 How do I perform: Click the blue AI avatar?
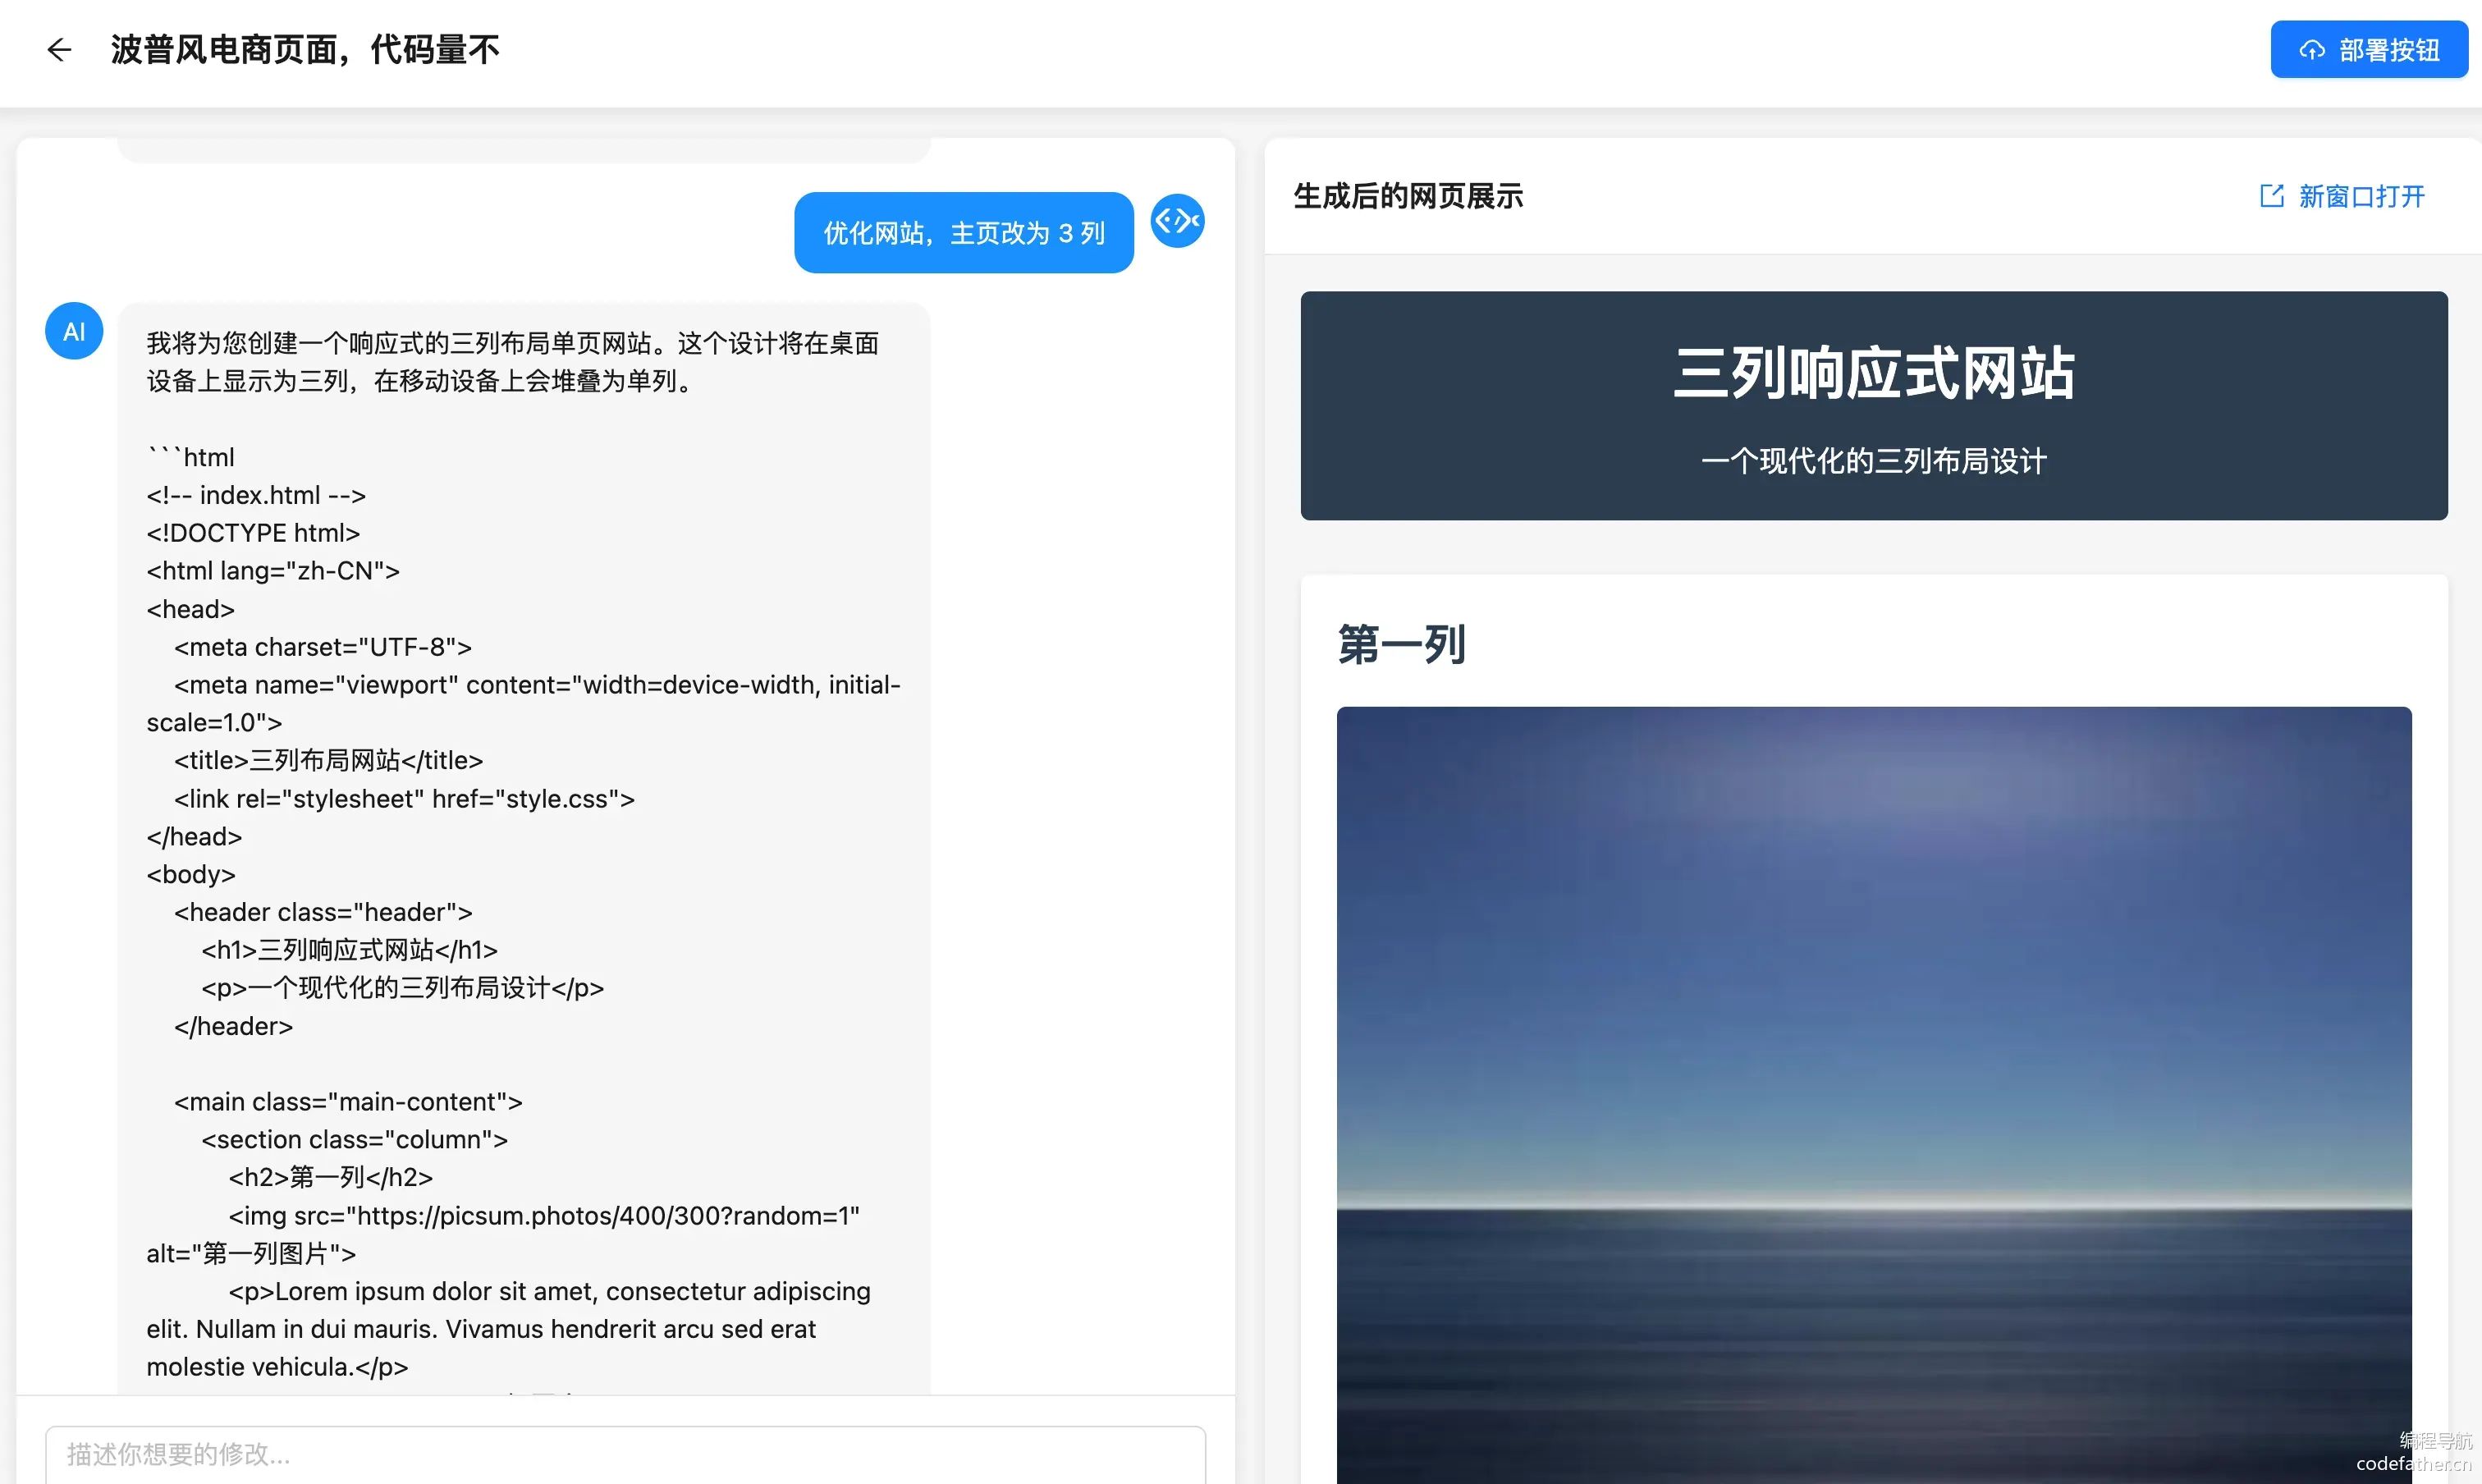coord(74,331)
